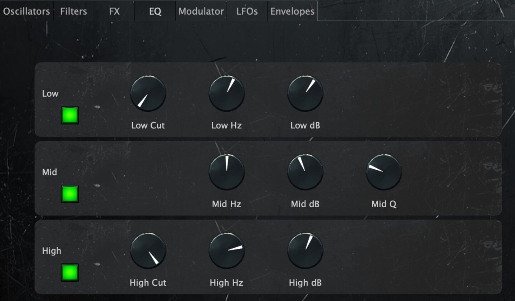The image size is (515, 301).
Task: Toggle the Mid band green button
Action: [x=70, y=194]
